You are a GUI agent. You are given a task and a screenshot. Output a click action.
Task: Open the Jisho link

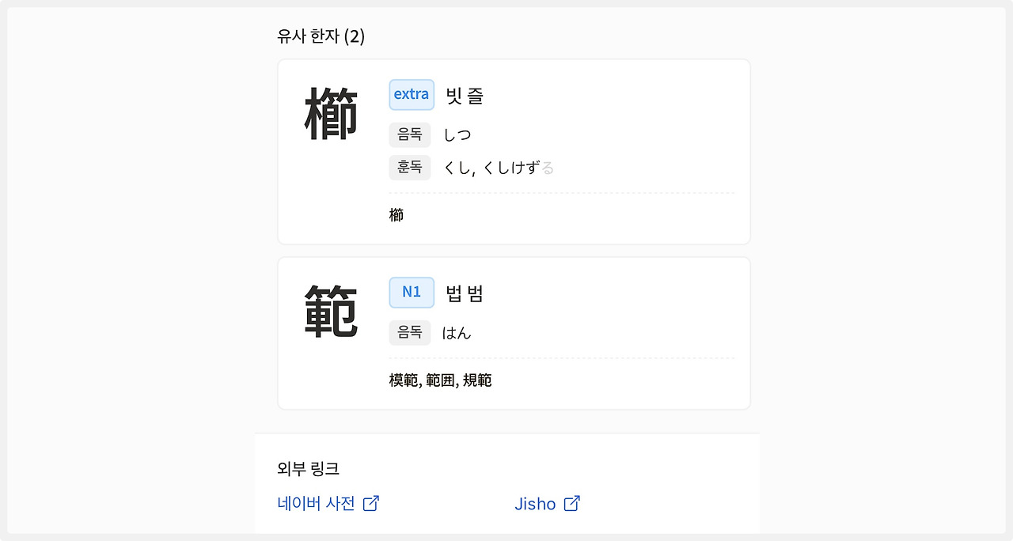(536, 503)
